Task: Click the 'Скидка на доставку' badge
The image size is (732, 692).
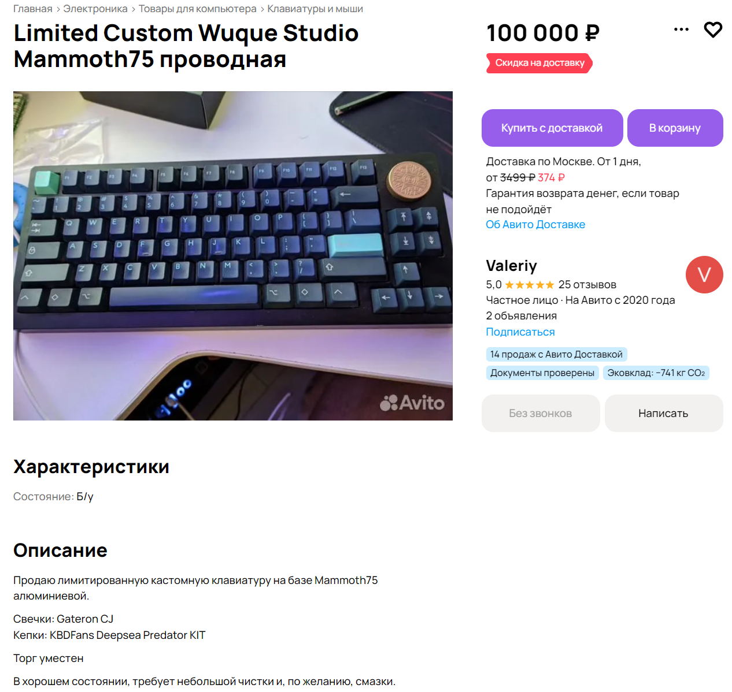Action: coord(539,63)
